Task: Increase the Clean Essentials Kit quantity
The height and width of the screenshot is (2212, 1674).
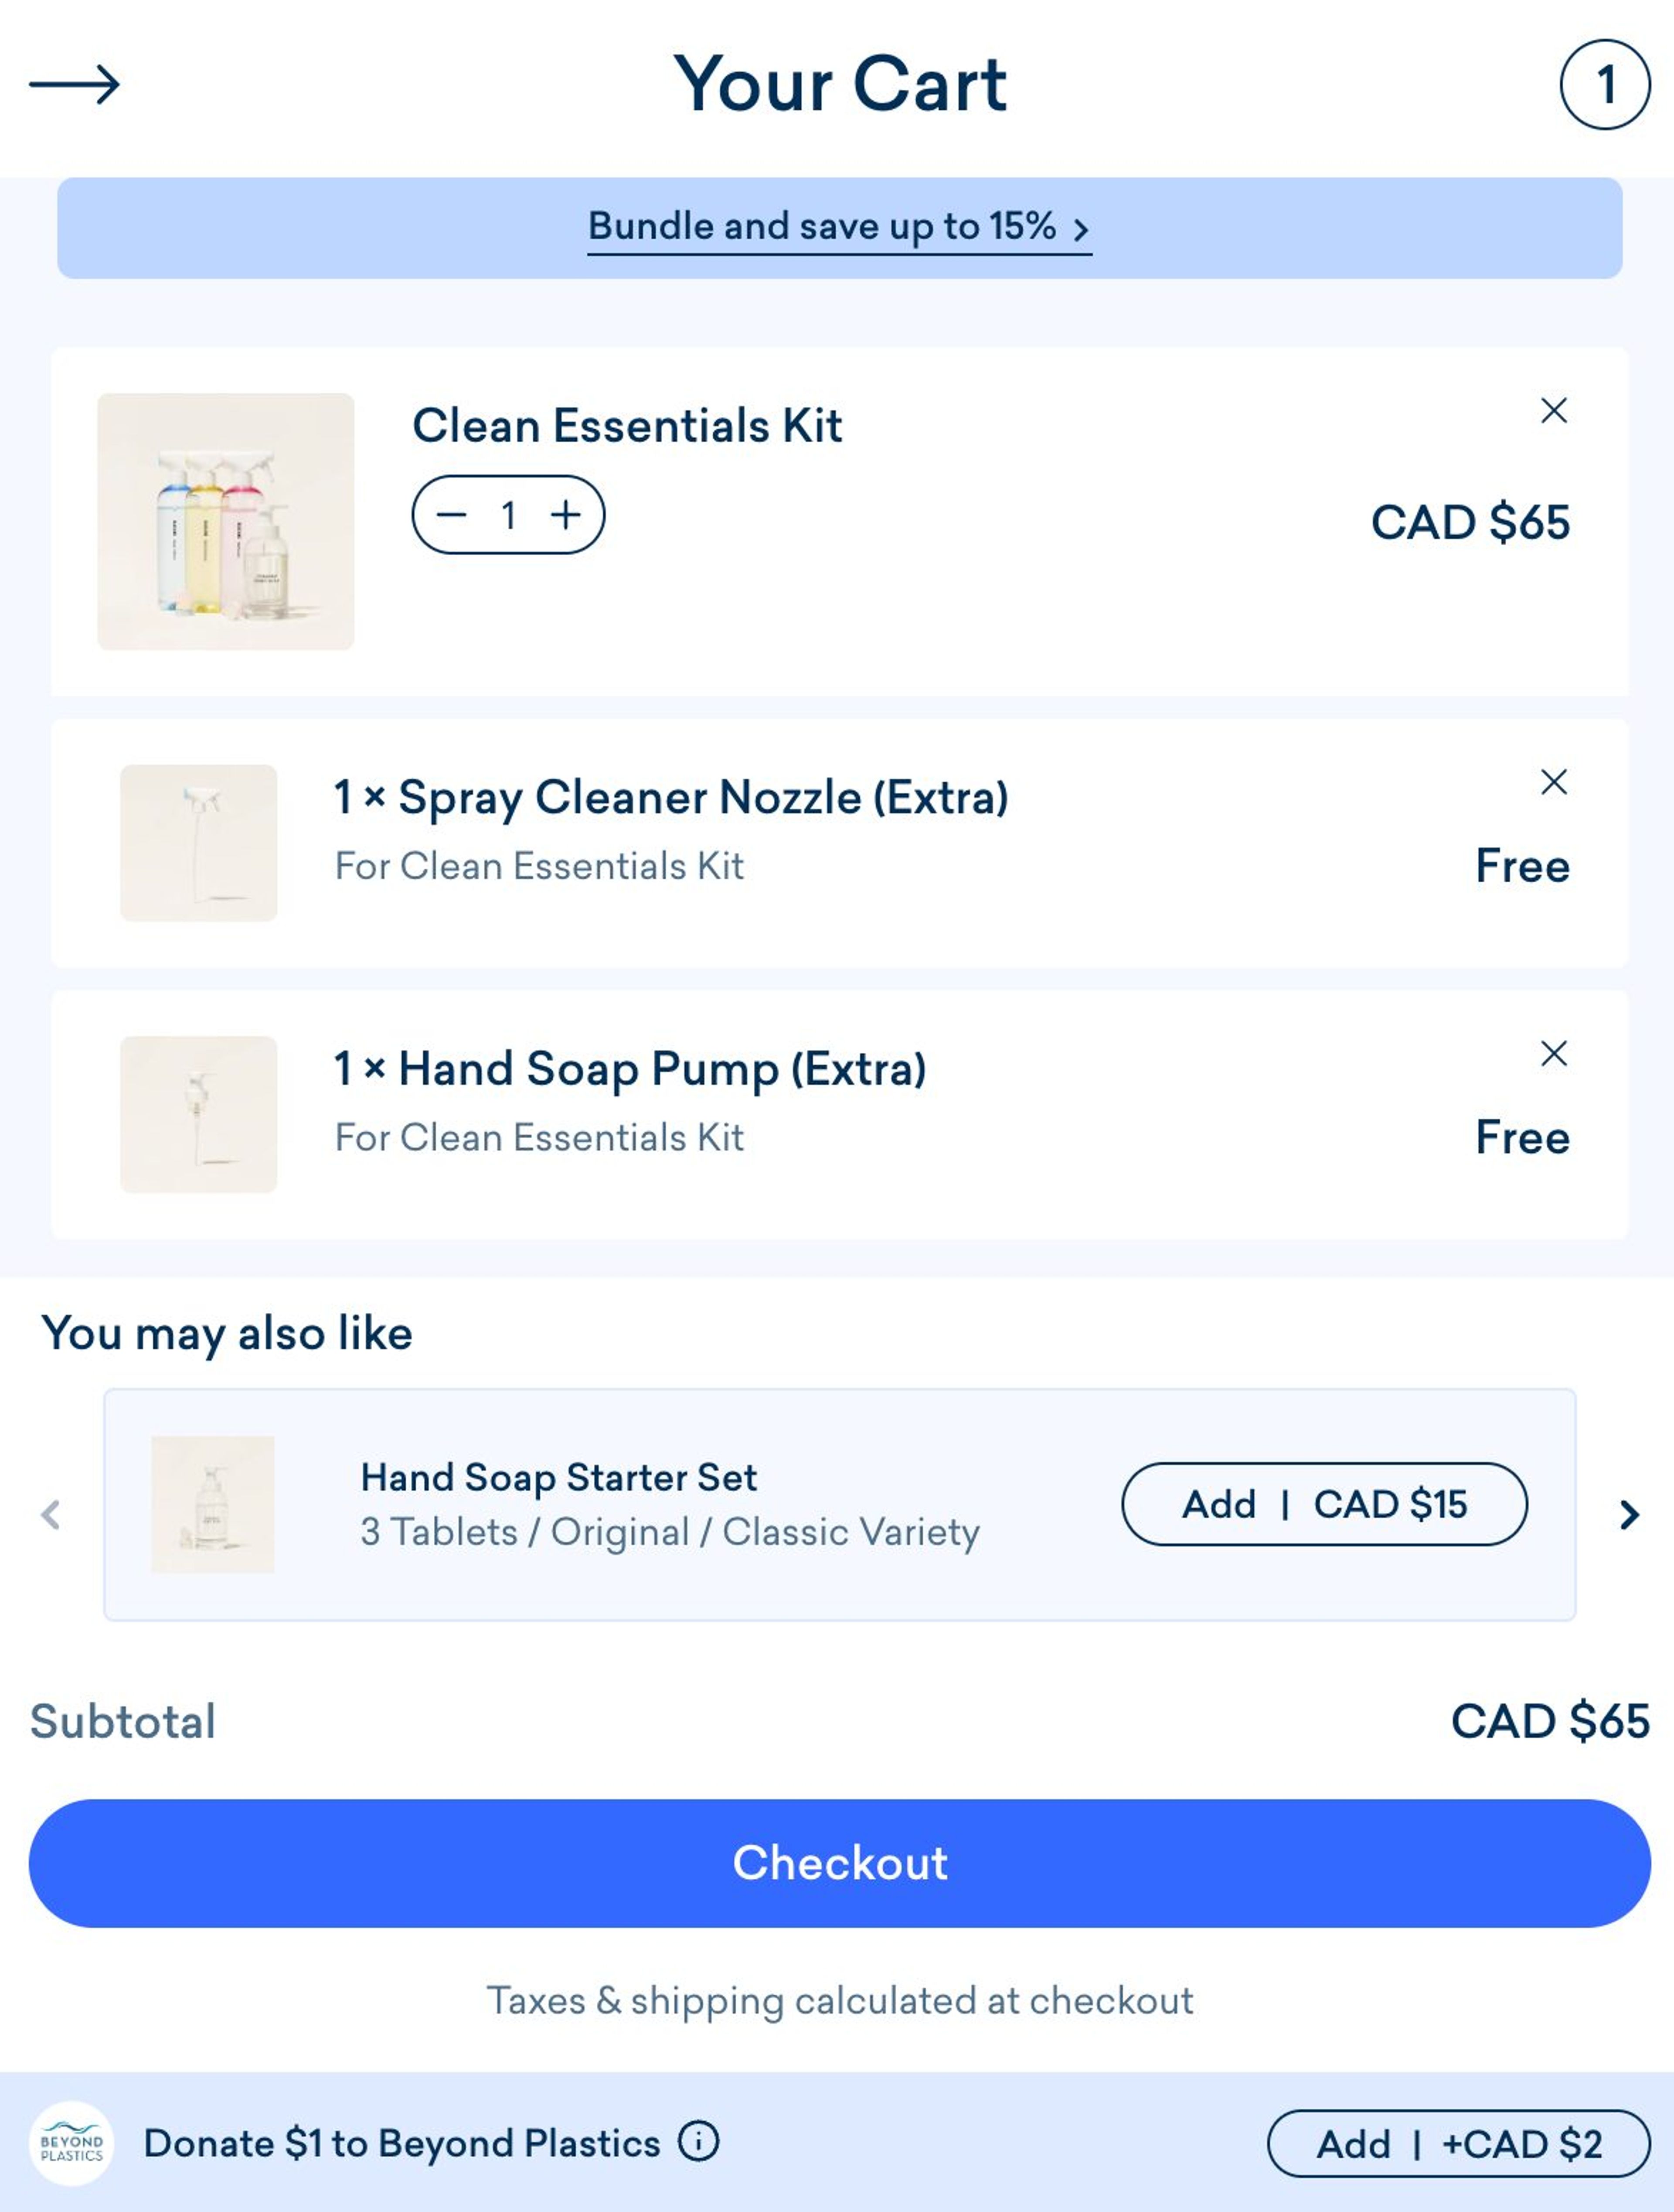Action: (566, 516)
